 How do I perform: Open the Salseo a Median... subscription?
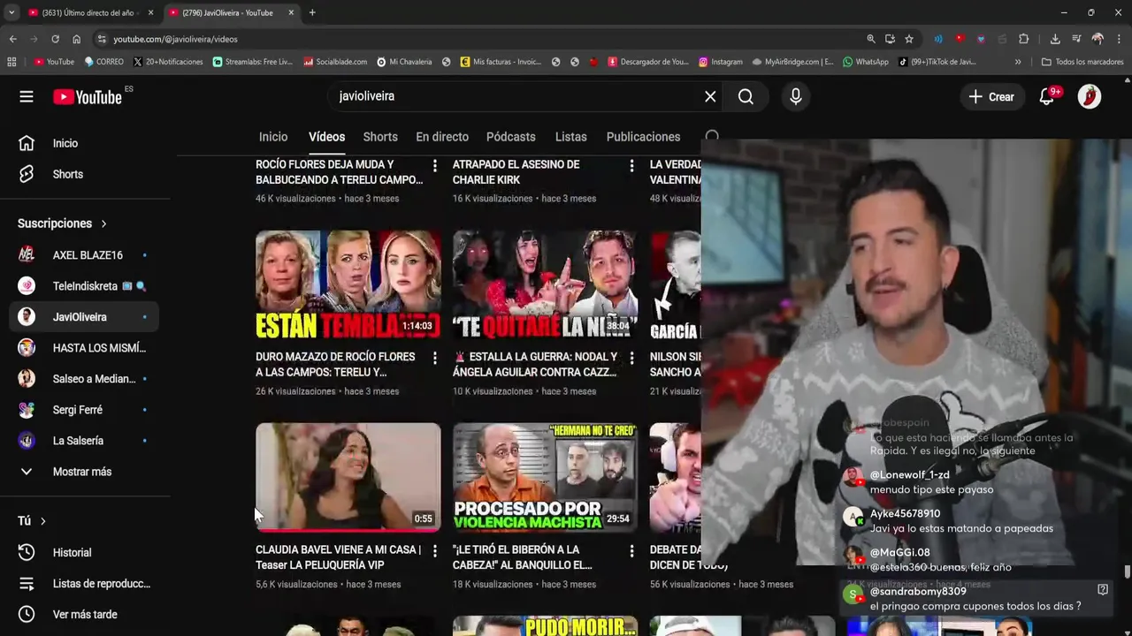(x=86, y=379)
